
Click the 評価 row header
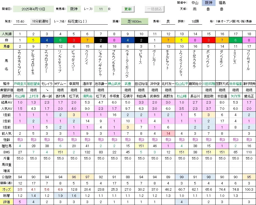[6, 202]
